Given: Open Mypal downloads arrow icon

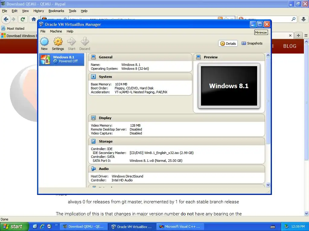Looking at the screenshot, I should [304, 19].
